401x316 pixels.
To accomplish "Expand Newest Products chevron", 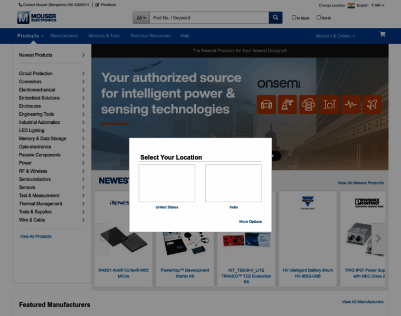I will point(83,55).
